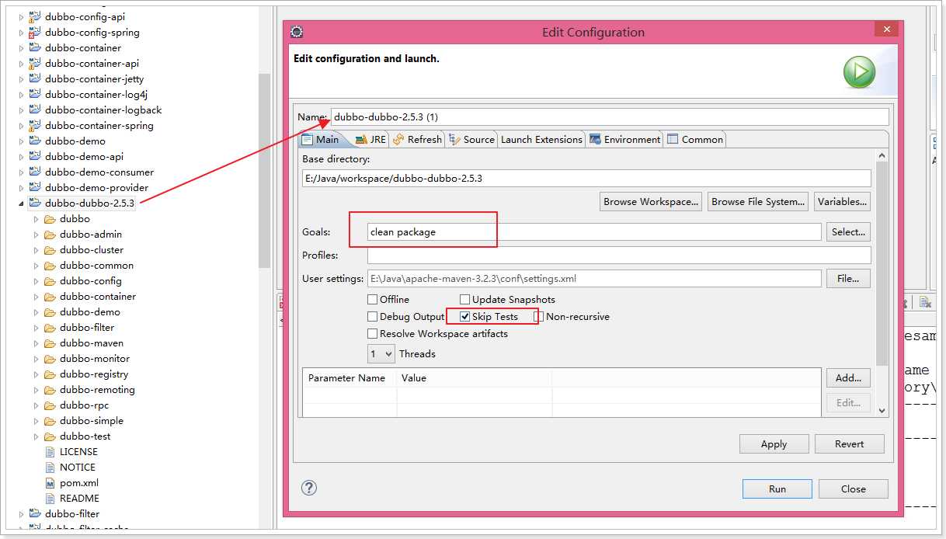
Task: Expand the dubbo-maven folder
Action: click(x=37, y=343)
